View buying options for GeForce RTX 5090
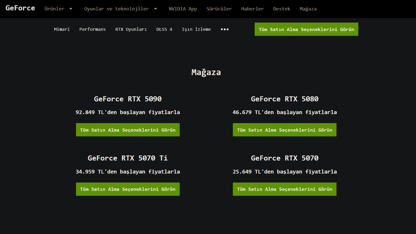Image resolution: width=416 pixels, height=234 pixels. 128,130
